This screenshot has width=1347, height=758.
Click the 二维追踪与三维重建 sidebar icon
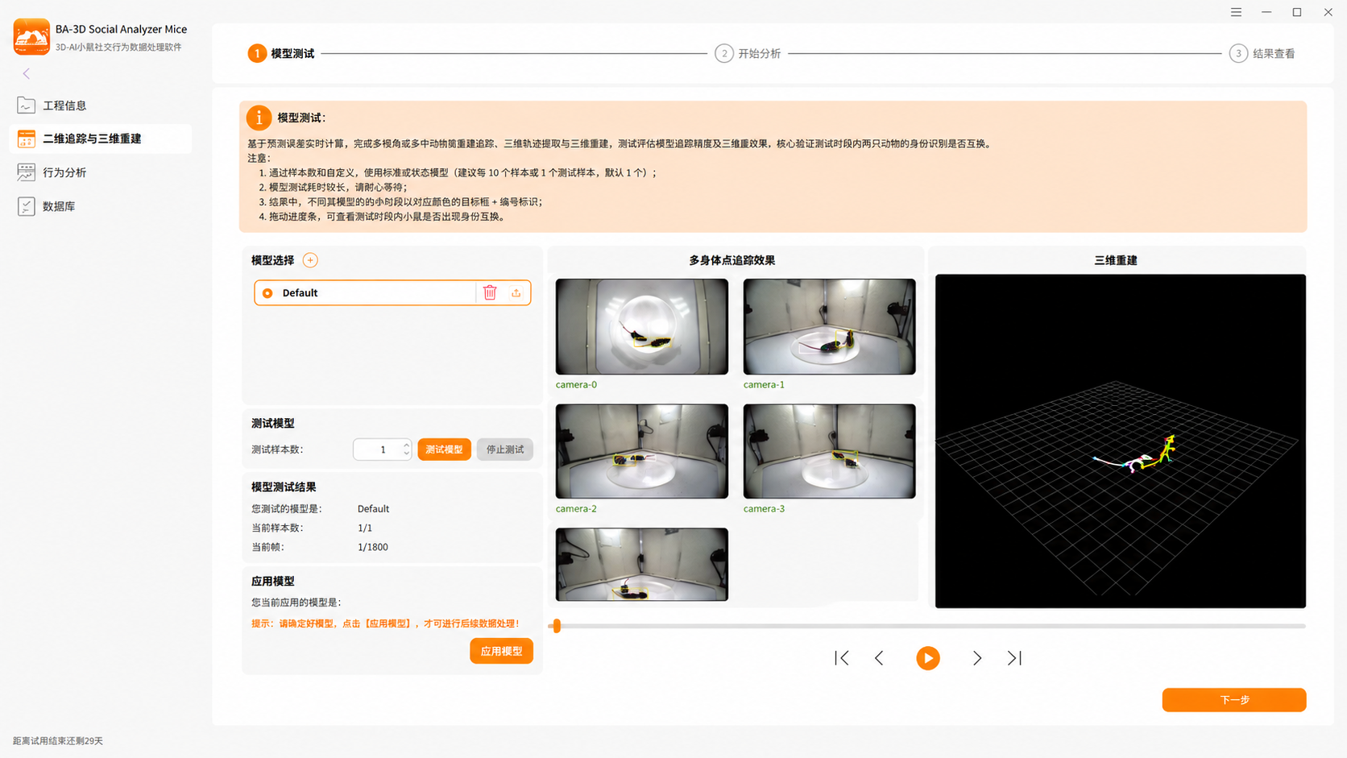[26, 139]
